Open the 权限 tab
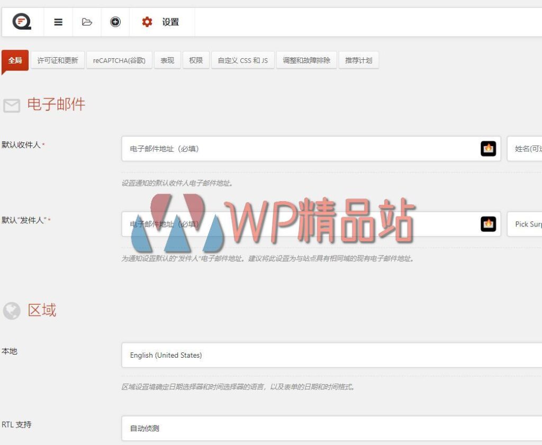 (x=196, y=60)
